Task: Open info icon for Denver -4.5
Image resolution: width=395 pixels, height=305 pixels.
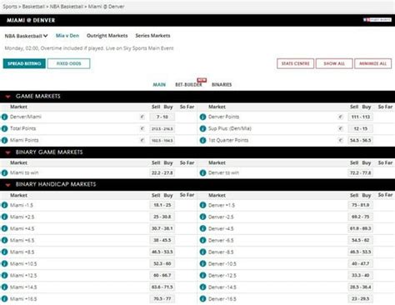Action: tap(202, 228)
